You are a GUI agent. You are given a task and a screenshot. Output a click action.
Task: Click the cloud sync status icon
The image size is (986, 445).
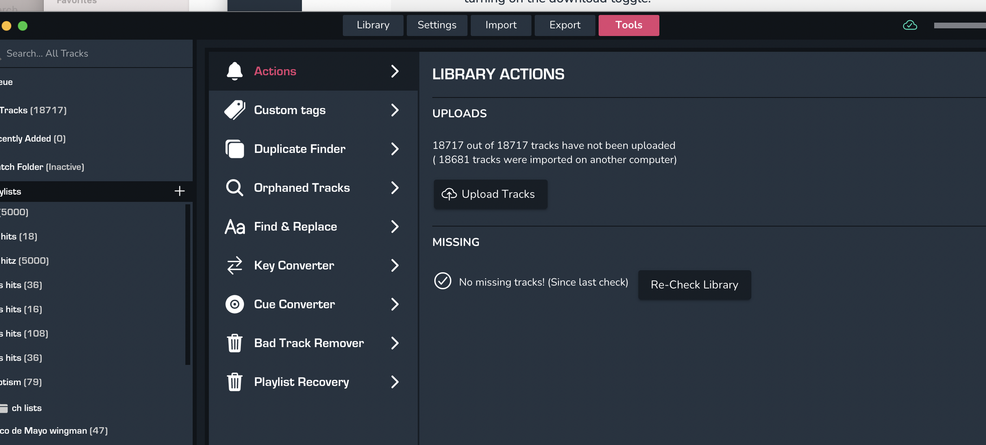(x=910, y=25)
